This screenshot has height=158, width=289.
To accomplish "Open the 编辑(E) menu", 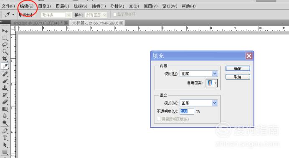I will pyautogui.click(x=27, y=6).
